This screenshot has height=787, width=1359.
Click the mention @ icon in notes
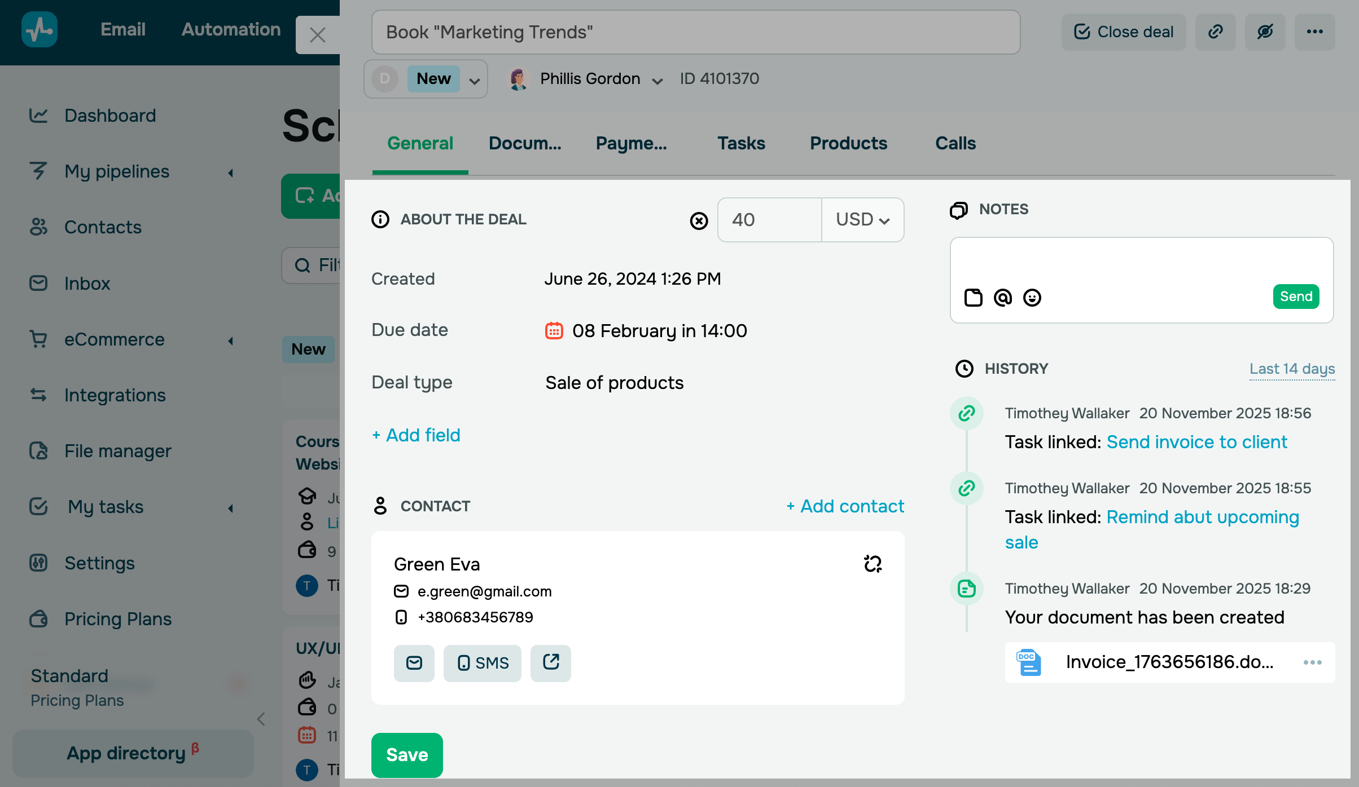point(1003,297)
